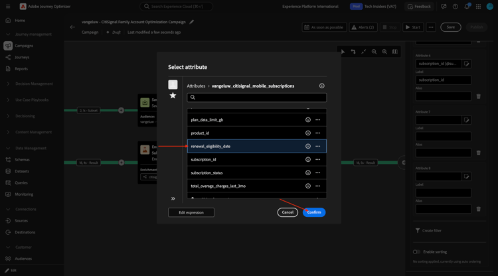Start the campaign
498x276 pixels.
click(x=413, y=27)
